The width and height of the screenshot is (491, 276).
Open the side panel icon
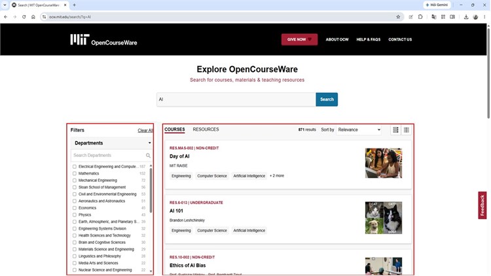(x=452, y=17)
